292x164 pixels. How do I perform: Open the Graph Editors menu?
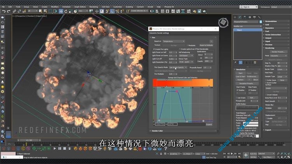click(80, 7)
